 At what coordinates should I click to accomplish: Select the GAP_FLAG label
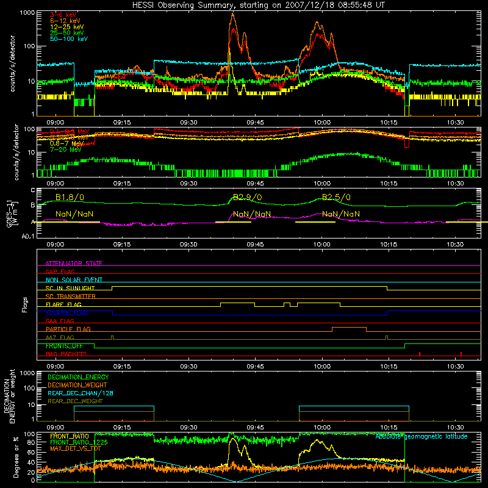tap(60, 271)
